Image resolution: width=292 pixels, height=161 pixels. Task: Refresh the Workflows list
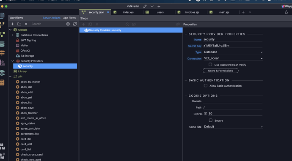74,24
